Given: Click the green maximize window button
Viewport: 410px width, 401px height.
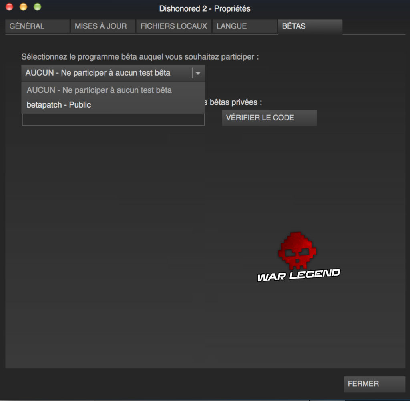Looking at the screenshot, I should point(37,7).
